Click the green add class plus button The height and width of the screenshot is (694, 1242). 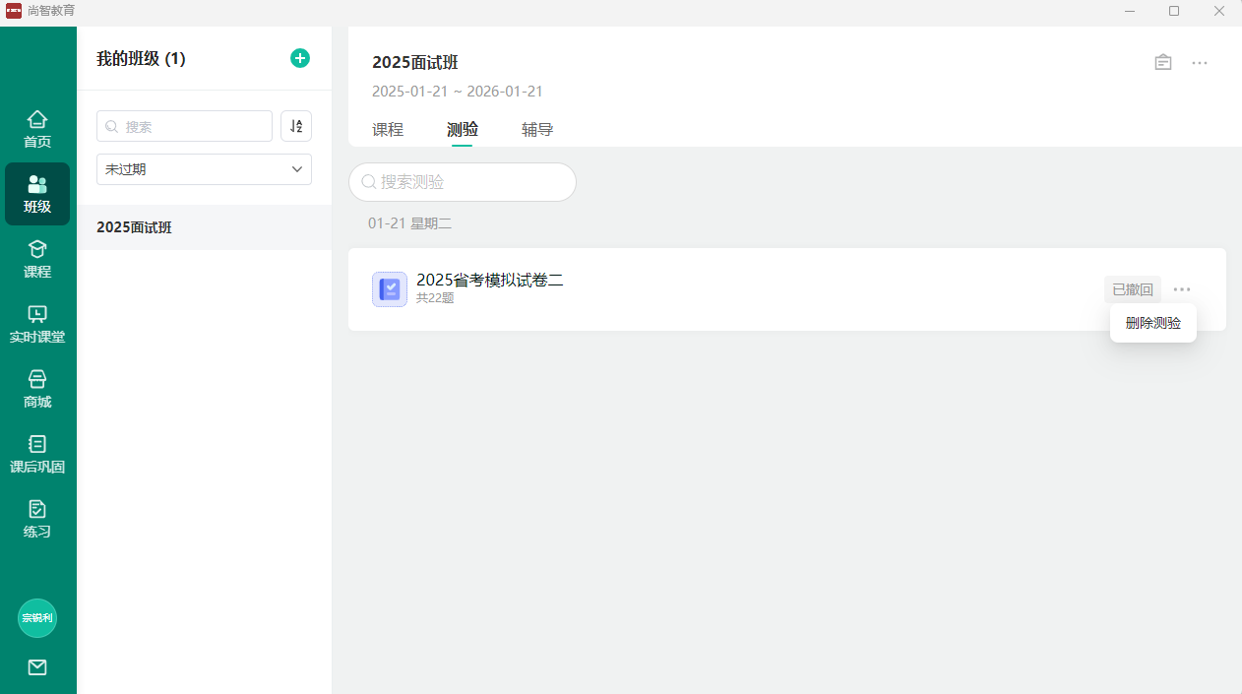pyautogui.click(x=300, y=58)
